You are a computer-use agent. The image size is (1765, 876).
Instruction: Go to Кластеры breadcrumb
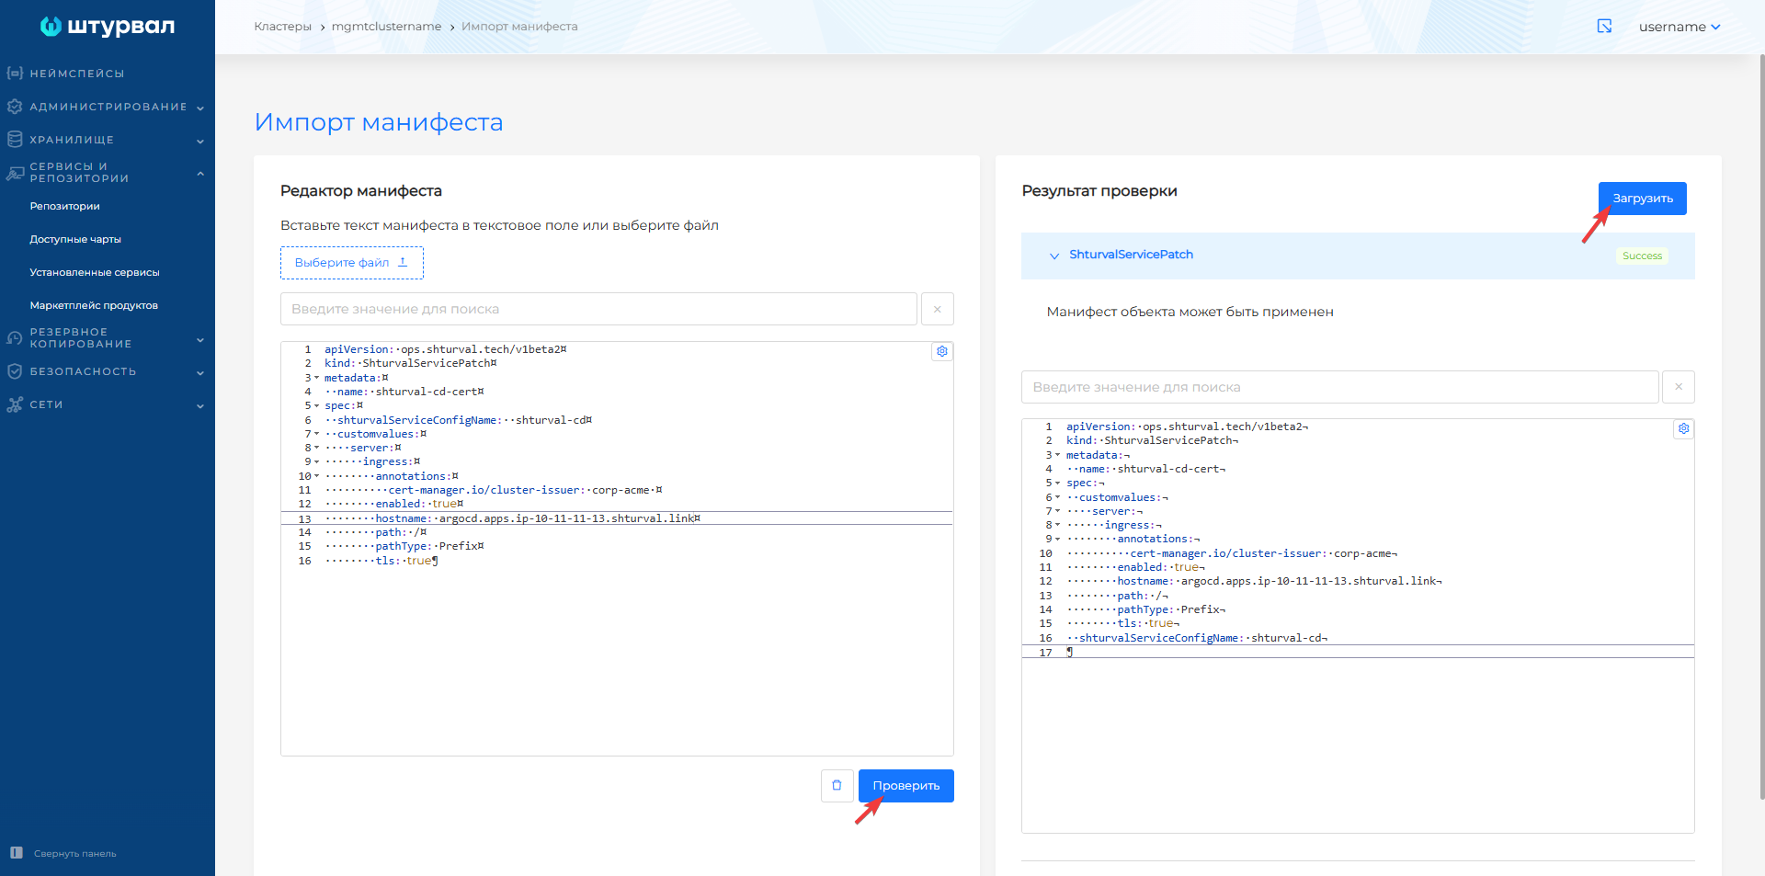pyautogui.click(x=283, y=27)
